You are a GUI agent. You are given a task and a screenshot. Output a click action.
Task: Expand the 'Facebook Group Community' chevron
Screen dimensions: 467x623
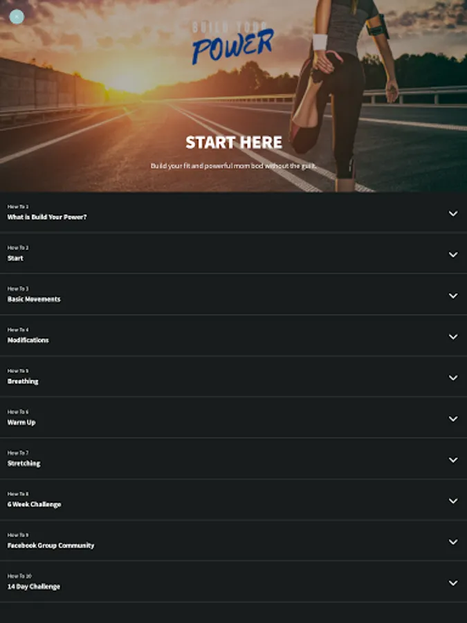point(453,542)
